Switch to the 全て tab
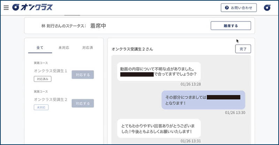This screenshot has height=145, width=279. [x=40, y=48]
